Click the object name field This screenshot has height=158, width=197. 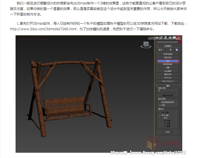click(x=167, y=42)
